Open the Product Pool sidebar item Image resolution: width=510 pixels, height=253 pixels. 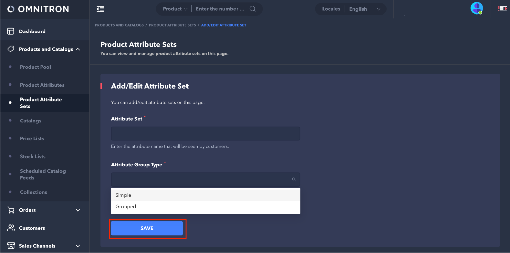coord(35,67)
